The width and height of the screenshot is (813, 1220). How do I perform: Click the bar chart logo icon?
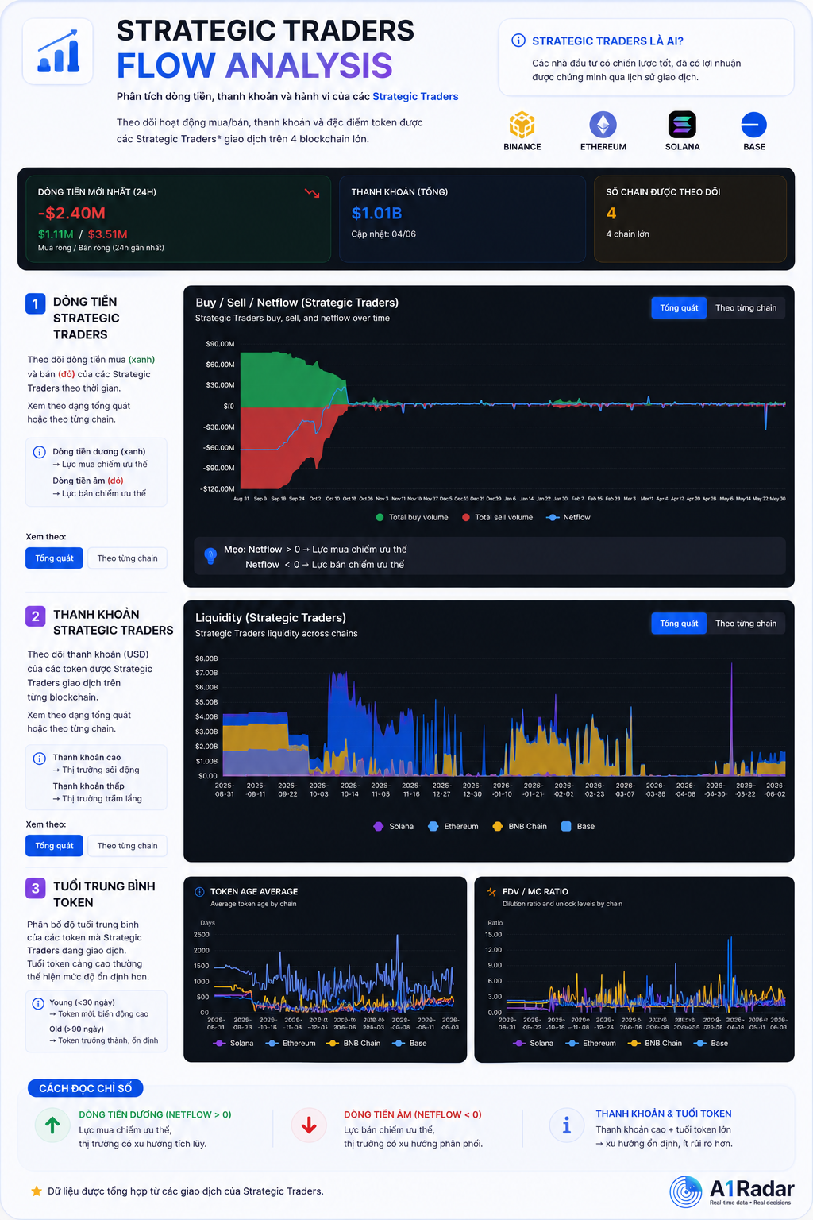tap(58, 51)
